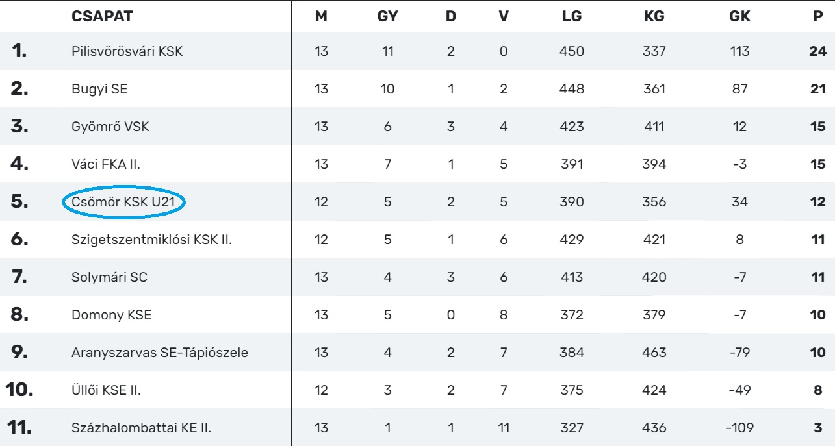835x446 pixels.
Task: Click the LG goals scored header
Action: point(572,17)
